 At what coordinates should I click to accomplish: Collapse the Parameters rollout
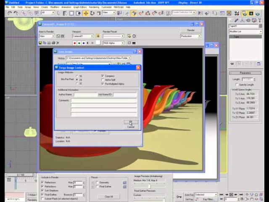pos(245,73)
